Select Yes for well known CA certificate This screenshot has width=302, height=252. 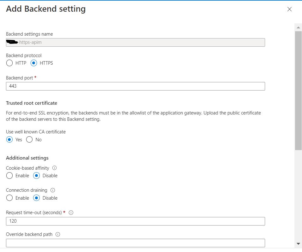(x=9, y=139)
